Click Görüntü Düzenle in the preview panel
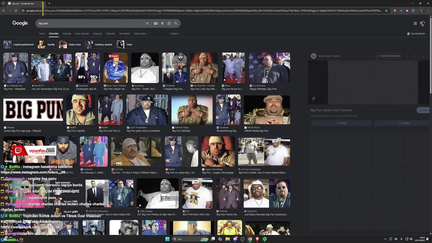The width and height of the screenshot is (432, 243). point(388,56)
